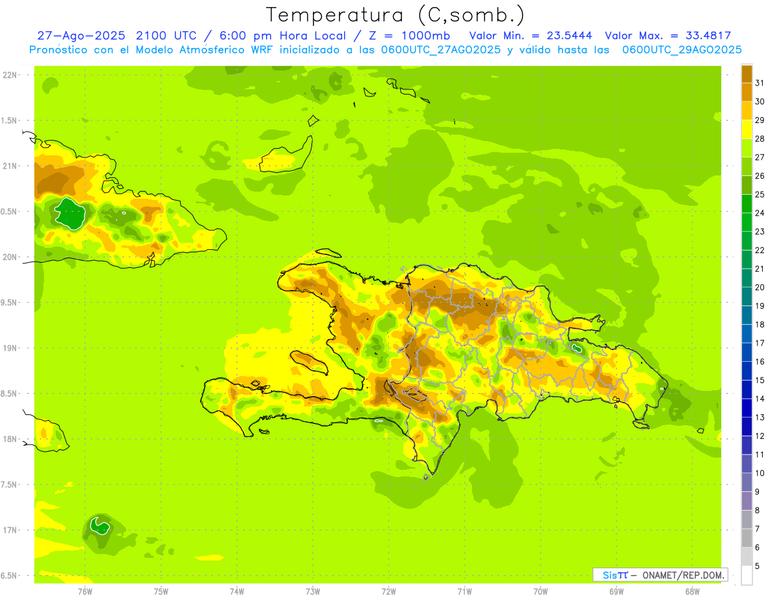The width and height of the screenshot is (777, 600).
Task: Click the lime swatch between 27 and 28
Action: [x=747, y=148]
